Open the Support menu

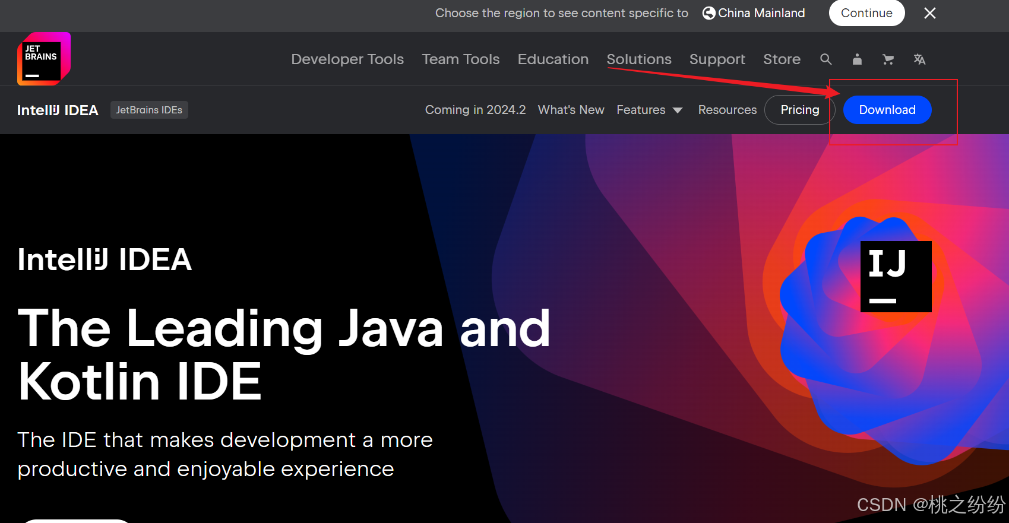(717, 59)
